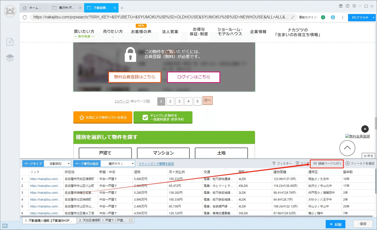This screenshot has width=377, height=230.
Task: Click the 保存 save button
Action: [x=363, y=224]
